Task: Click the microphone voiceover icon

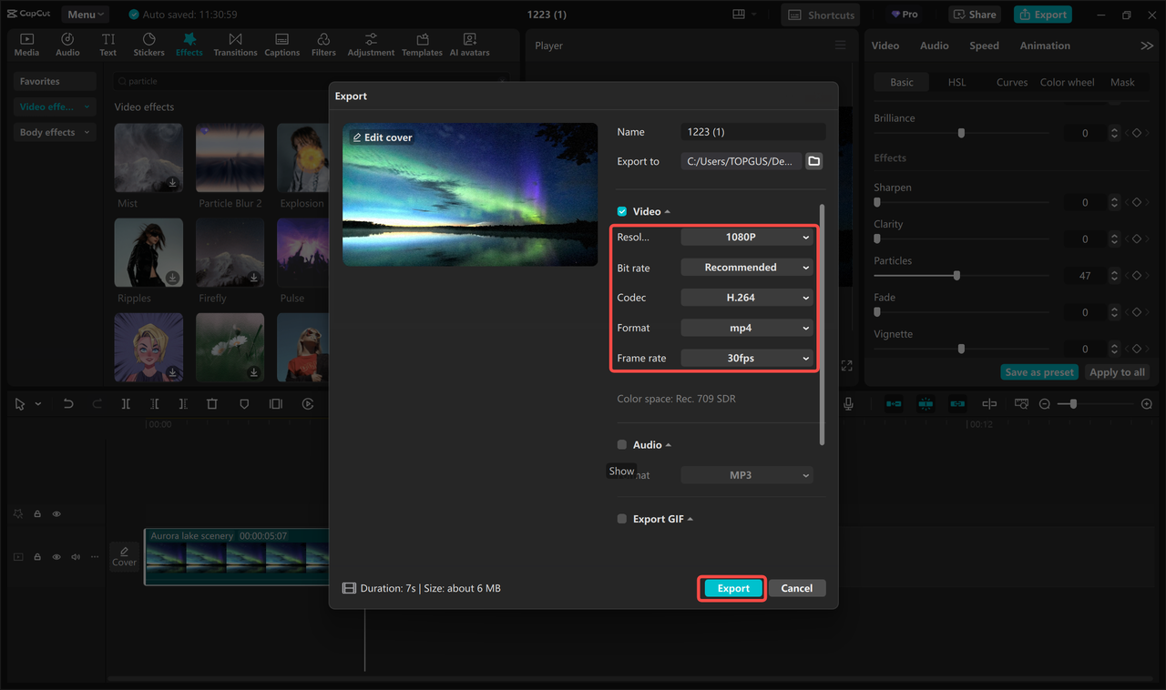Action: pyautogui.click(x=847, y=403)
